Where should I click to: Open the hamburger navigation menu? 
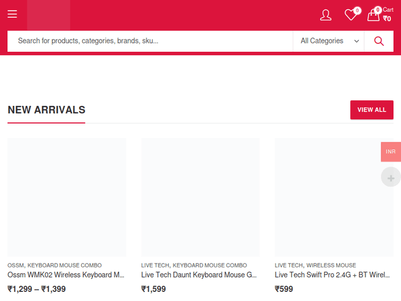click(12, 14)
